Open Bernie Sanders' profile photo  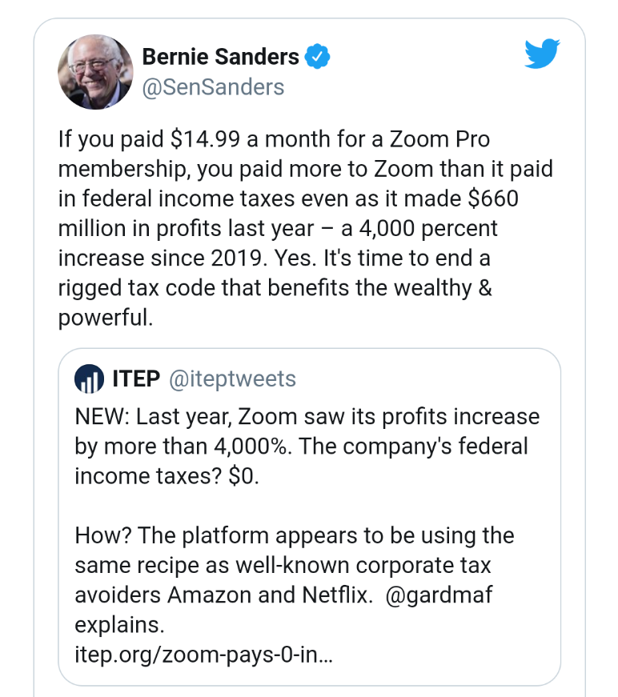coord(94,71)
